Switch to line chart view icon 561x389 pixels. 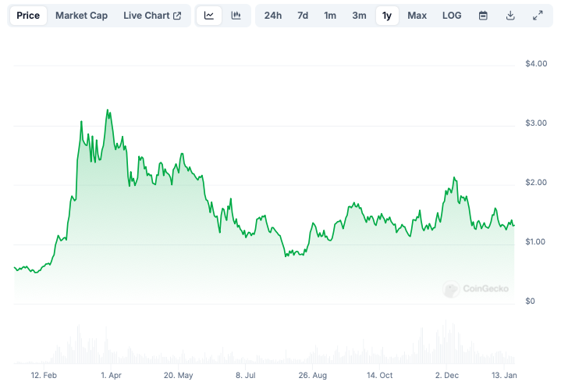coord(209,16)
